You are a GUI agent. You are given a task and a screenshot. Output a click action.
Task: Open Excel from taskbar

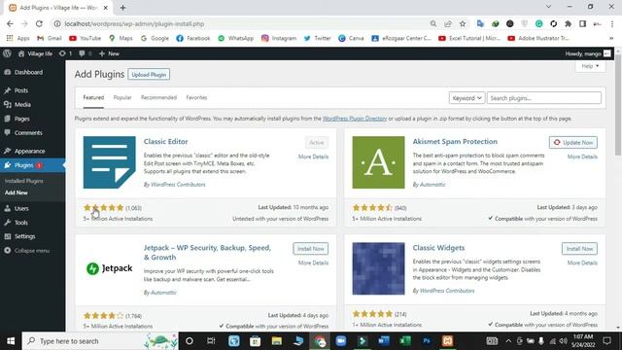(x=405, y=341)
